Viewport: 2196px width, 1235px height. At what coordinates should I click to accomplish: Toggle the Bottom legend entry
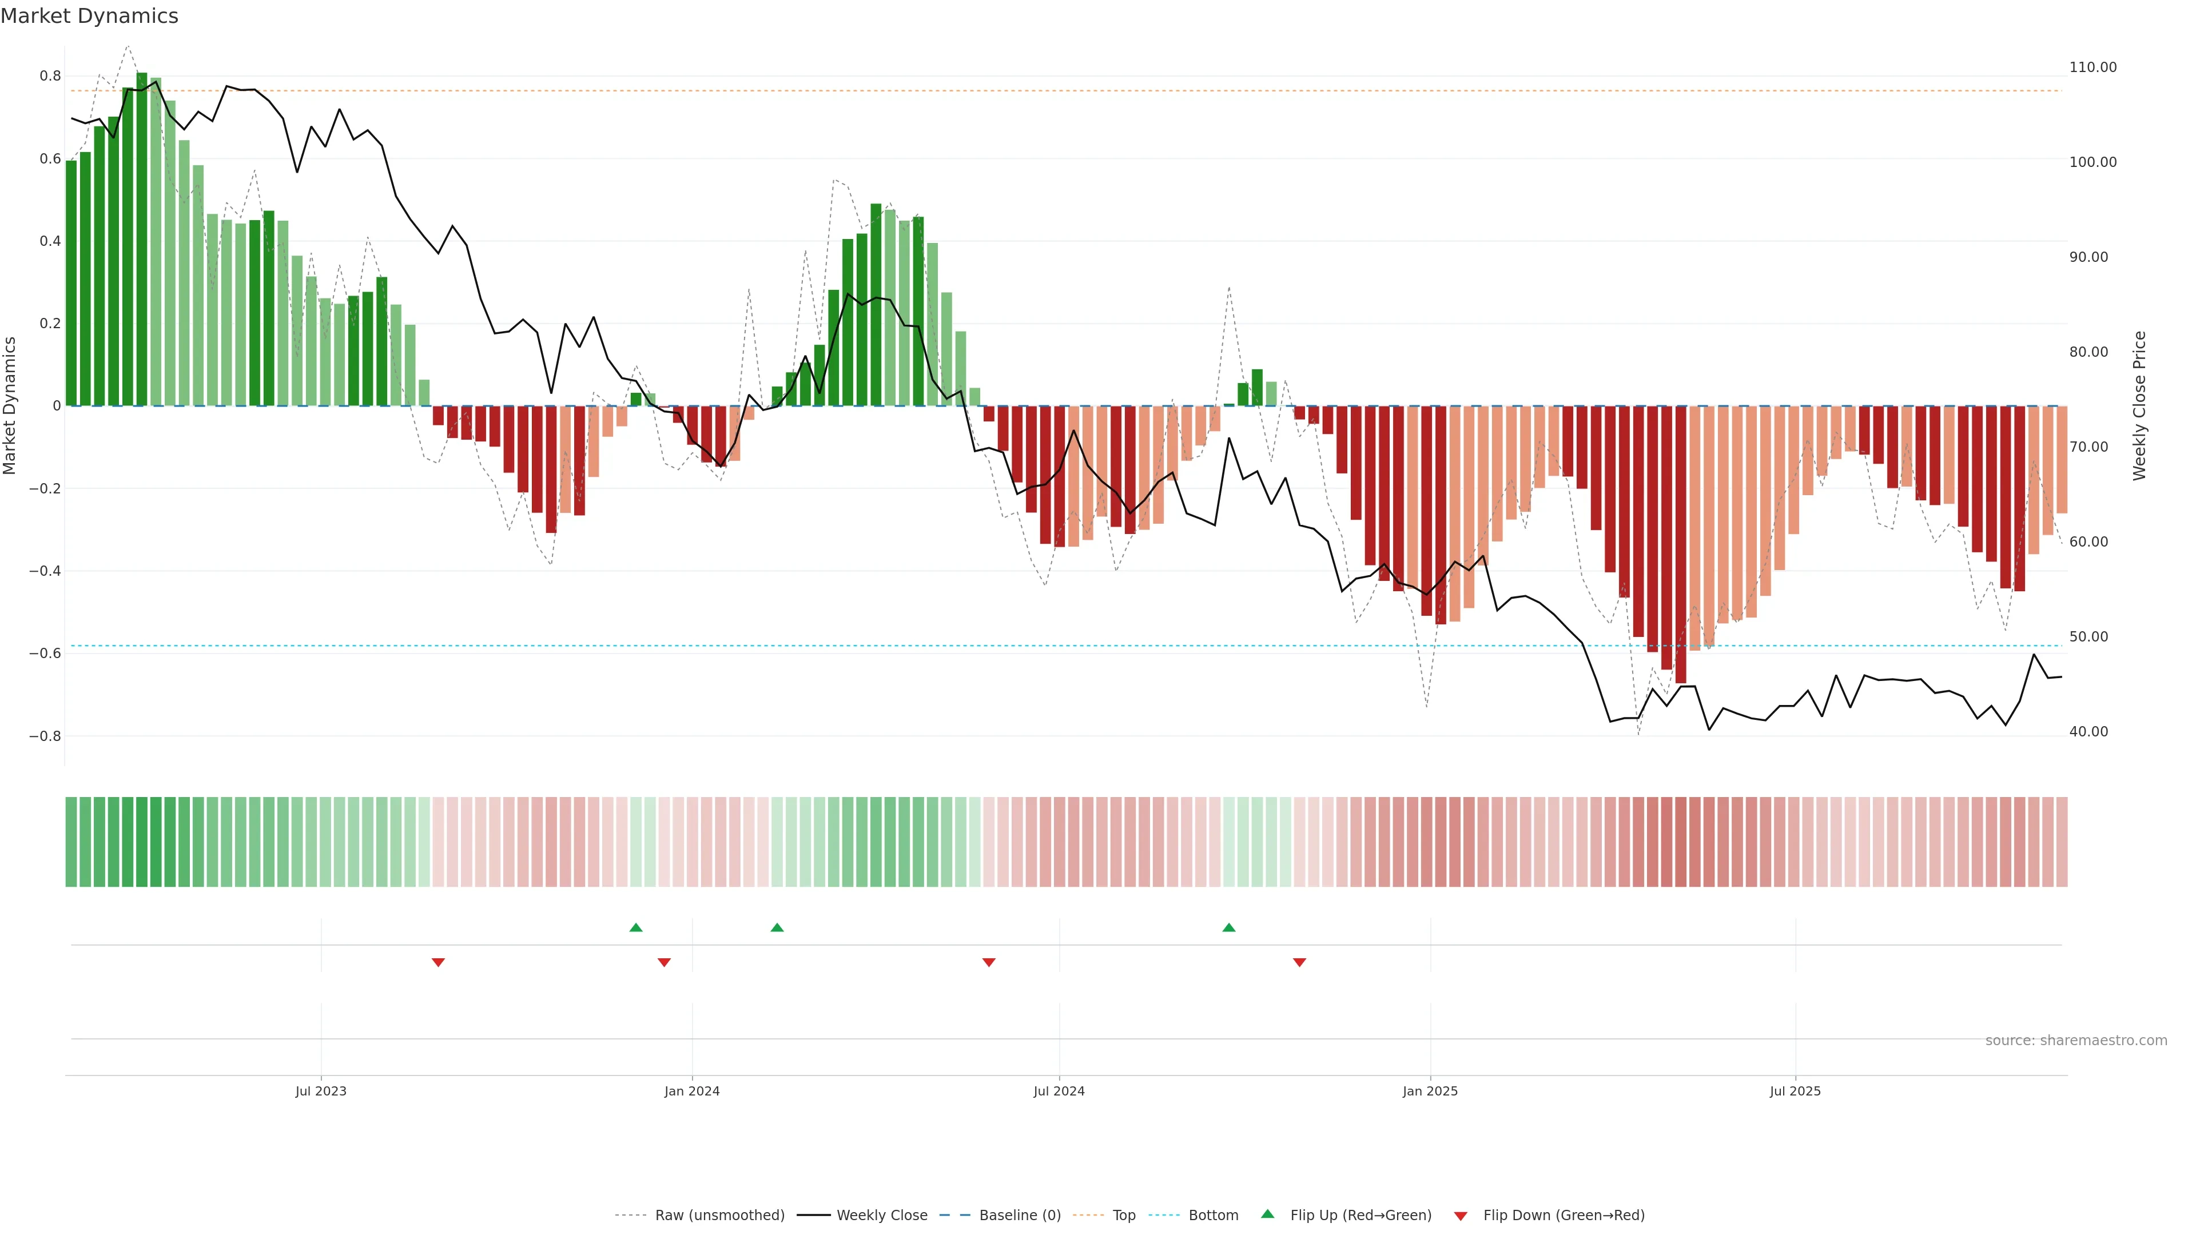1213,1216
